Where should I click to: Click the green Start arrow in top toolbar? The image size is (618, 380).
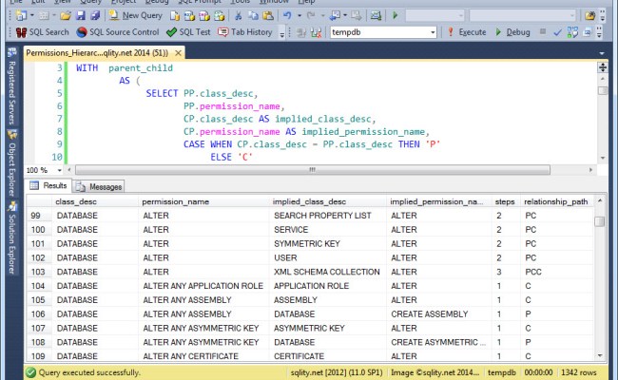[395, 16]
